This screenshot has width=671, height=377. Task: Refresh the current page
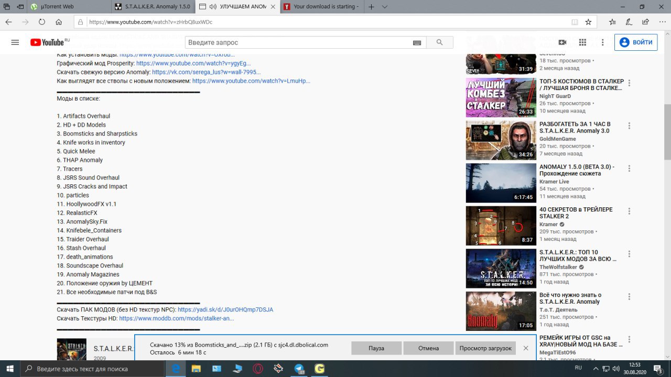point(42,22)
